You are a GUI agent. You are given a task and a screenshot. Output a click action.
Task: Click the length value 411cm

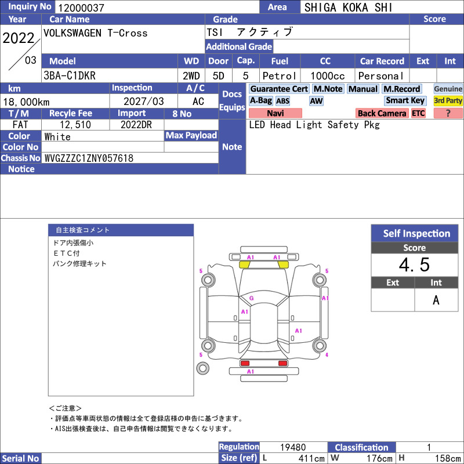click(311, 458)
